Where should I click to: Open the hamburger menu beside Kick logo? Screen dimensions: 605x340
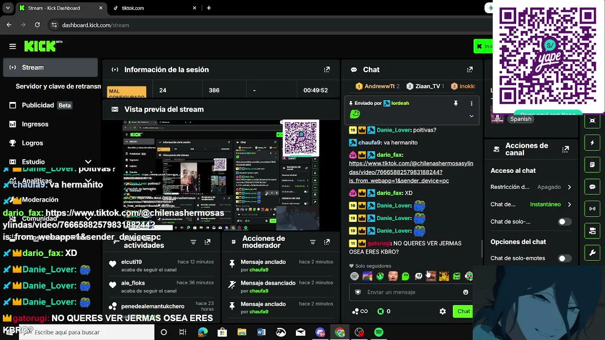pos(13,46)
